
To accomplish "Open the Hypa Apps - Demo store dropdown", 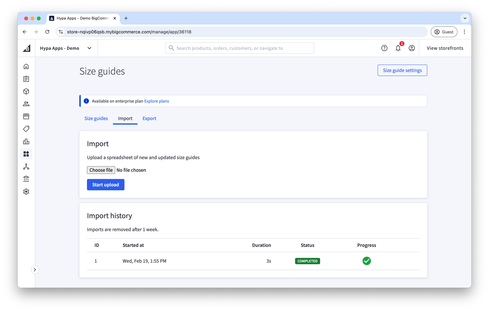I will pos(66,48).
